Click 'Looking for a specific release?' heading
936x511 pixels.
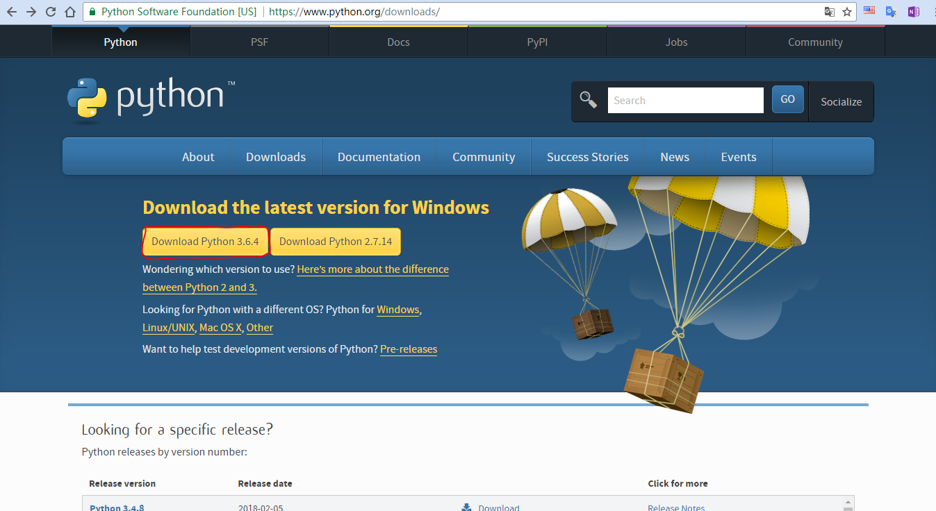[x=177, y=430]
